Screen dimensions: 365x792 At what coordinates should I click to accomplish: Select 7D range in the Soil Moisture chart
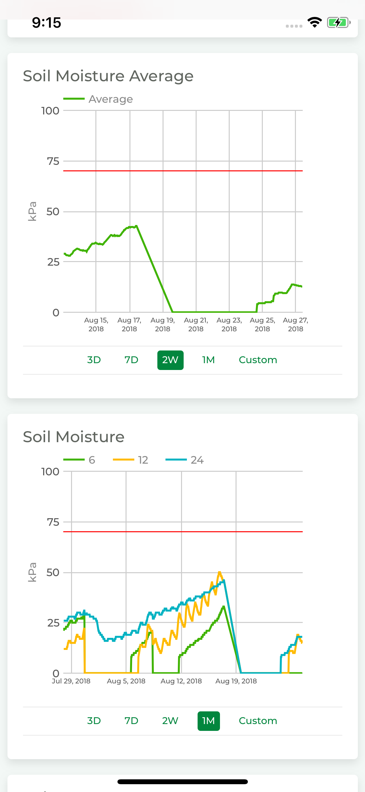click(131, 721)
